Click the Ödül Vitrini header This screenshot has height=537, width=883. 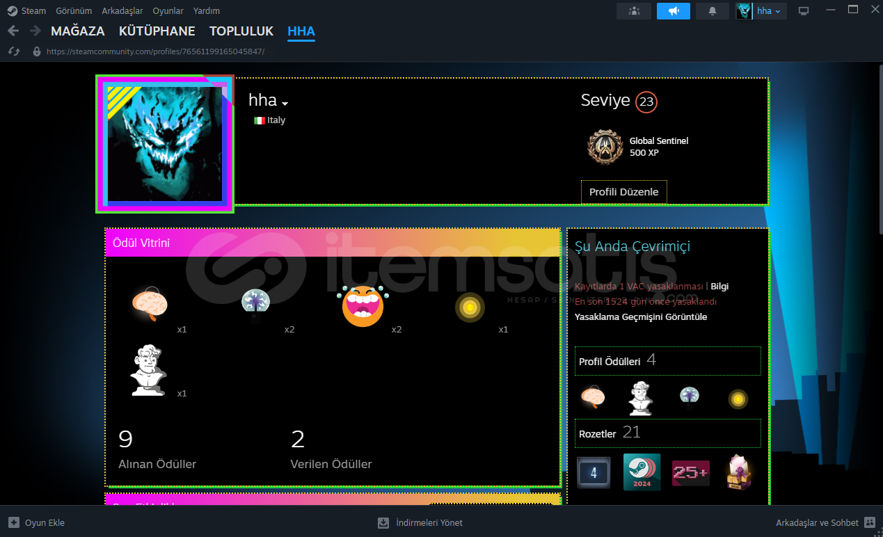(333, 243)
